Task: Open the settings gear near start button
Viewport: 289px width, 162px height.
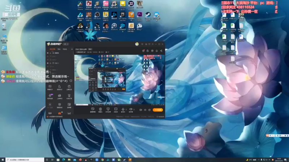Action: tap(150, 110)
